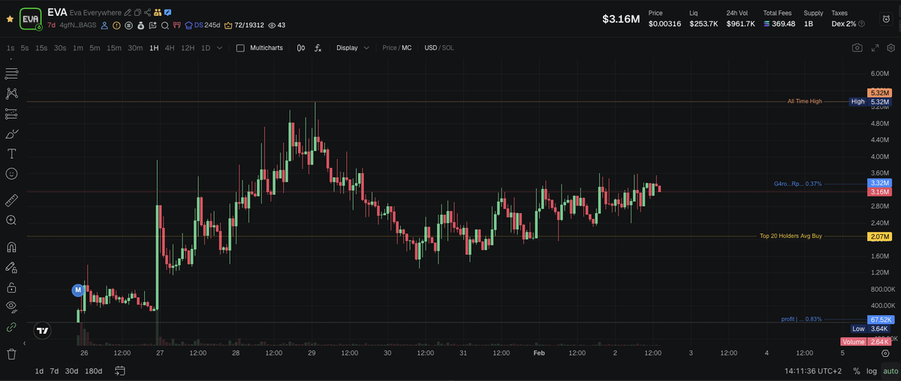Copy contract address 4gfN...BAGS
Screen dimensions: 901x381
[78, 25]
